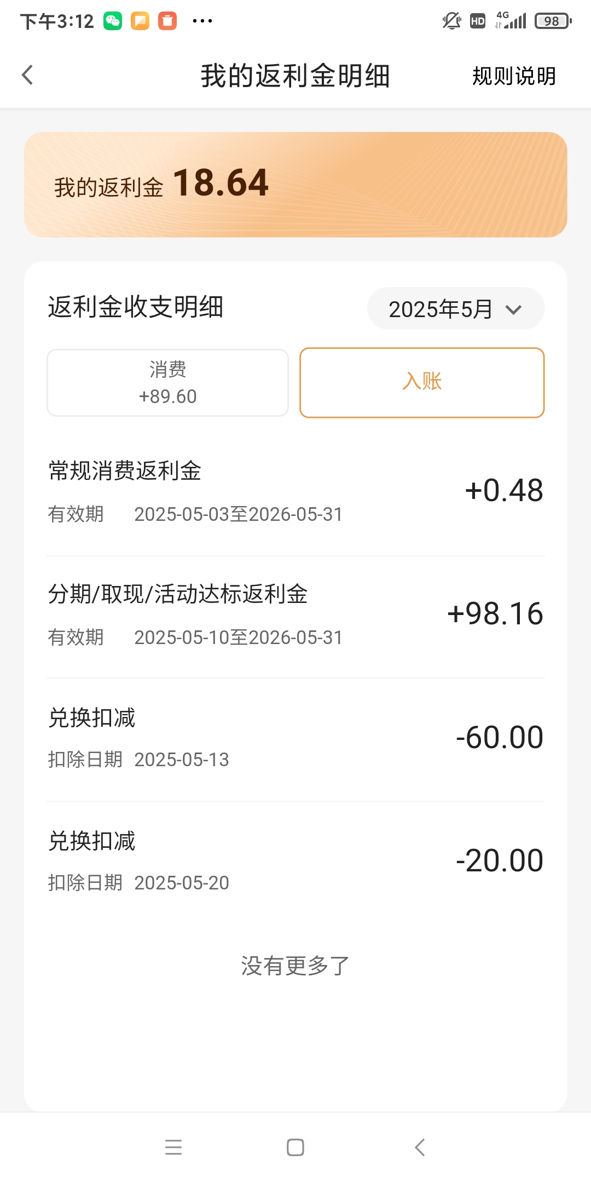Switch to the 消费 +89.60 tab
The width and height of the screenshot is (591, 1183).
pos(167,383)
